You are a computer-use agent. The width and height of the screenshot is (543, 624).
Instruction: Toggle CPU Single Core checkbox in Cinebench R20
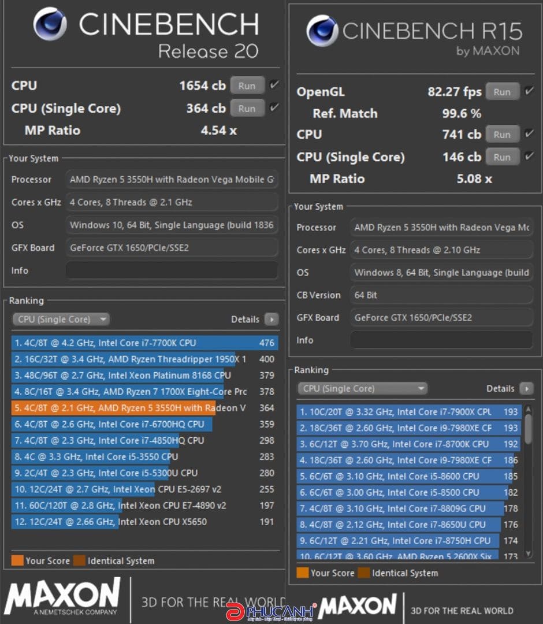tap(274, 107)
